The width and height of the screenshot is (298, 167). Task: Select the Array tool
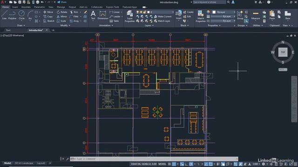[x=74, y=21]
